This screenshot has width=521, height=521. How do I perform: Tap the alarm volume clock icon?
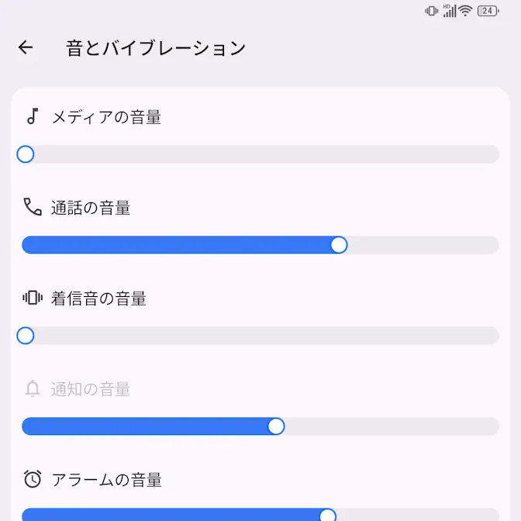click(x=32, y=479)
